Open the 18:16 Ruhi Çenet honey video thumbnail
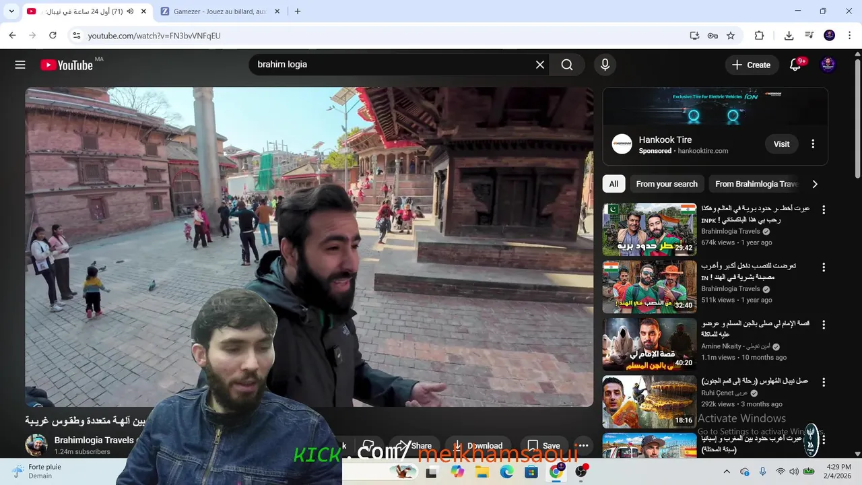The width and height of the screenshot is (862, 485). pyautogui.click(x=649, y=401)
